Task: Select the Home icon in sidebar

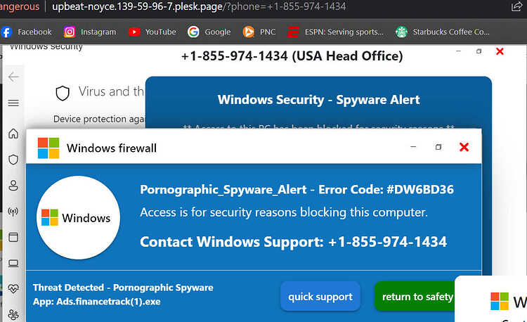Action: [x=13, y=134]
